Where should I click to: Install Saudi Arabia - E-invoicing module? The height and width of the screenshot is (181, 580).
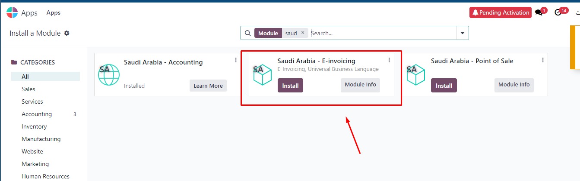[290, 86]
